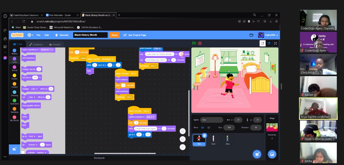Open See Project Page

pos(135,35)
